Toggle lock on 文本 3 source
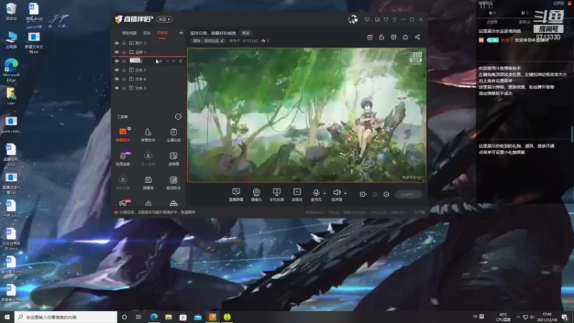 [x=124, y=88]
